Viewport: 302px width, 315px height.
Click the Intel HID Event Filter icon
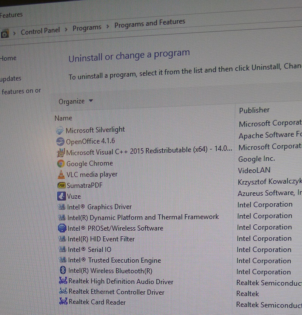tap(62, 239)
